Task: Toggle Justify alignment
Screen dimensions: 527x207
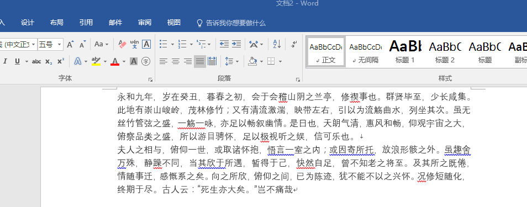Action: (200, 61)
